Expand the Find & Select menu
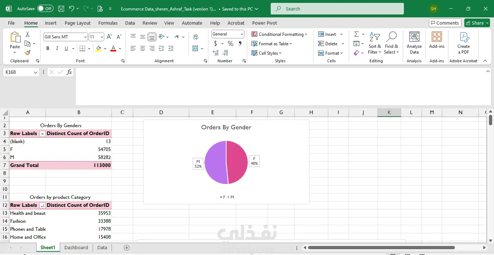 pos(391,43)
